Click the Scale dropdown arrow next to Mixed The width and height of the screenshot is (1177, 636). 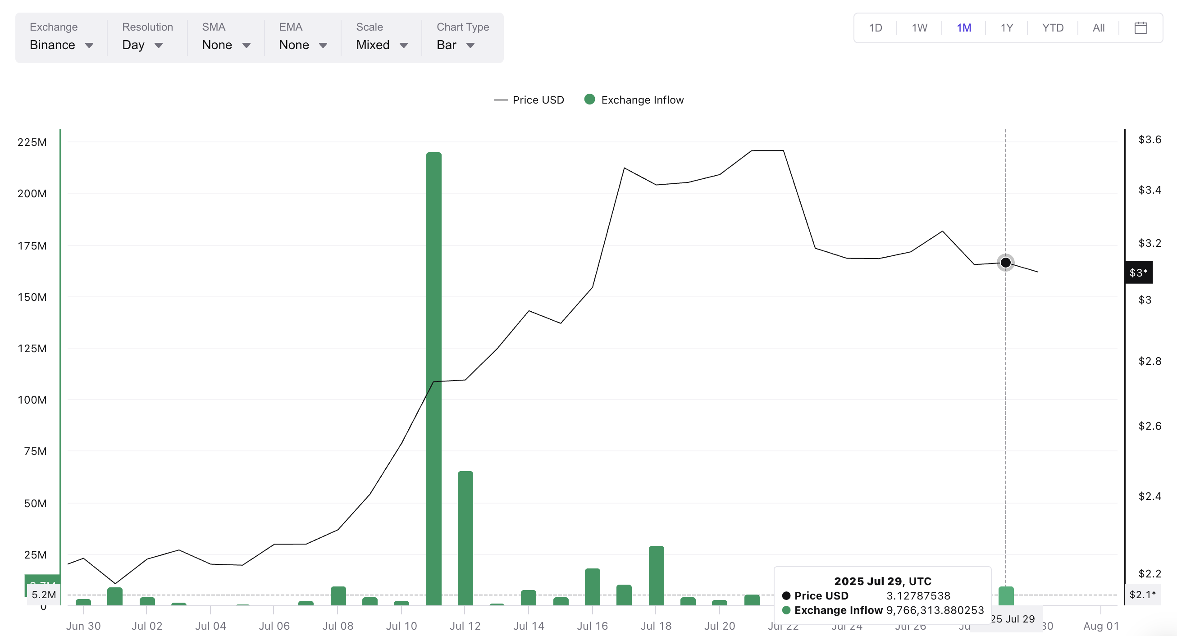403,45
